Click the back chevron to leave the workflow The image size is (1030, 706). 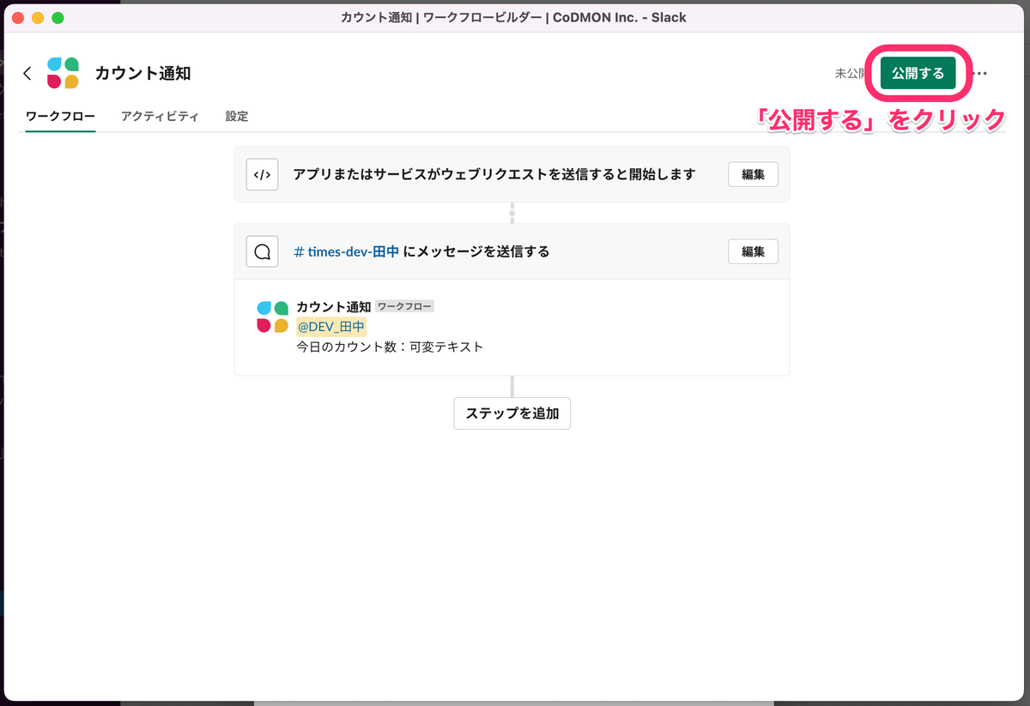click(26, 74)
